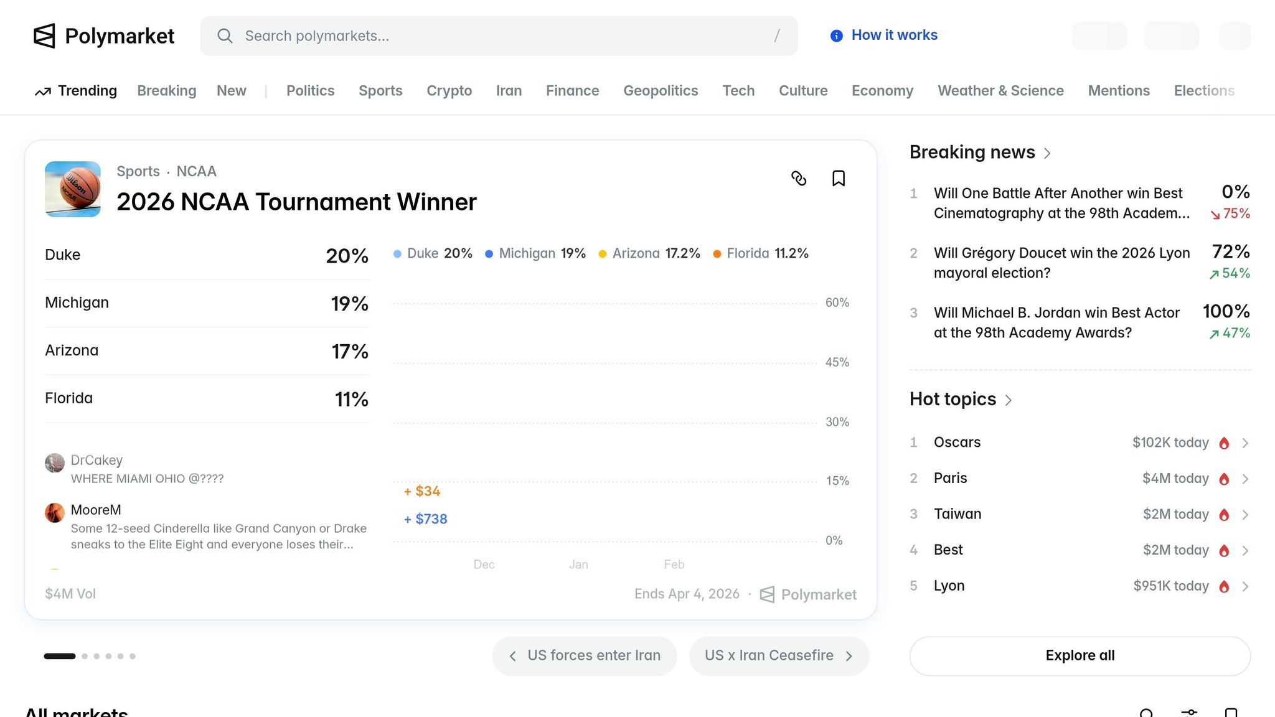Click MooreM's avatar in comments

pyautogui.click(x=55, y=513)
